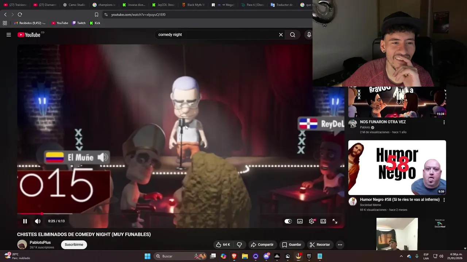Click the Compartir share button
This screenshot has width=467, height=262.
tap(262, 245)
